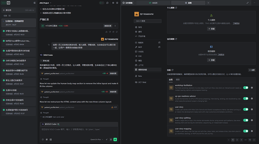This screenshot has width=259, height=144.
Task: Disable the user-story skill toggle
Action: click(245, 109)
